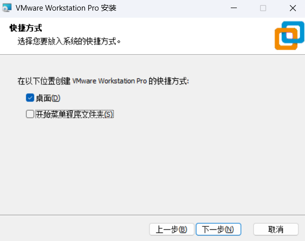Click the 在以下位置创建 instruction text
Image resolution: width=305 pixels, height=241 pixels.
[44, 81]
